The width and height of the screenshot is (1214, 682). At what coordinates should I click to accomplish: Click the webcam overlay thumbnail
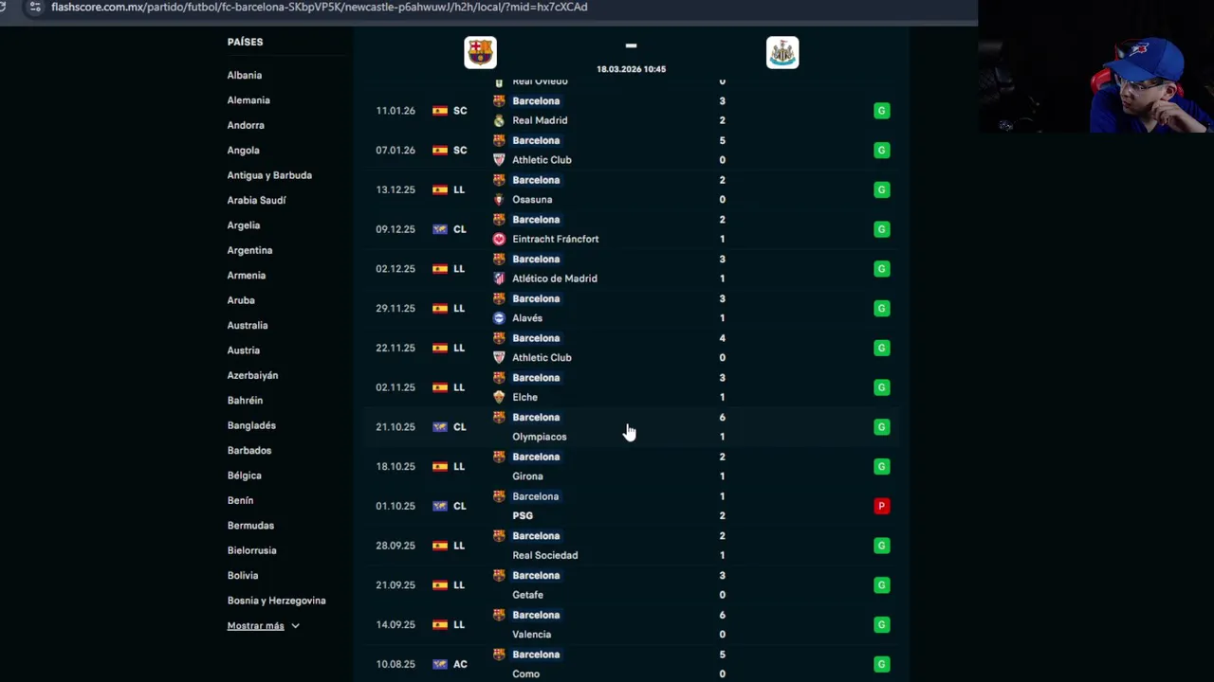[x=1095, y=68]
